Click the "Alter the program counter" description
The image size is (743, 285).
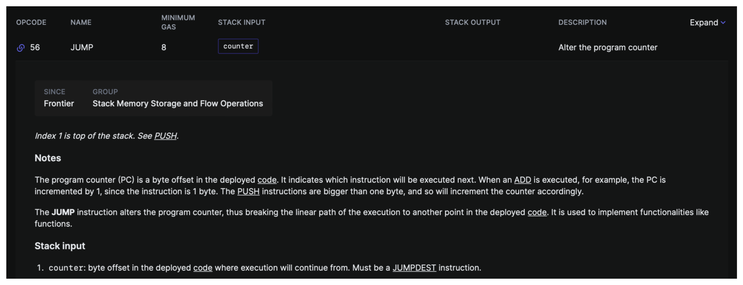click(x=608, y=48)
